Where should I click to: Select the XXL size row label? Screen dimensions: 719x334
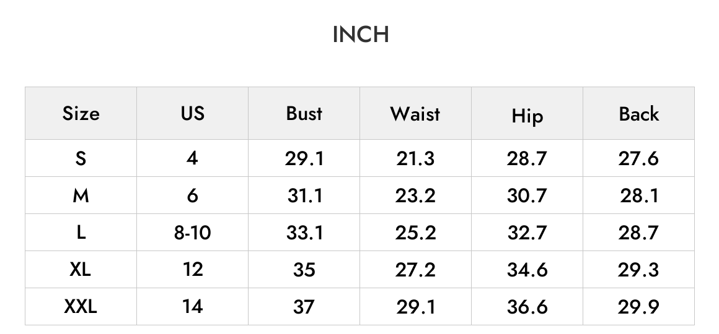[x=81, y=307]
